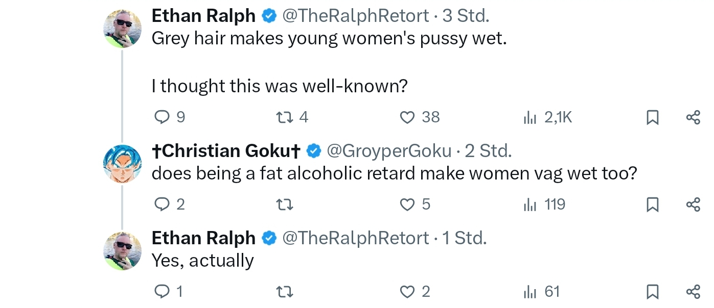714x308 pixels.
Task: Share Christian Goku's tweet
Action: point(693,204)
